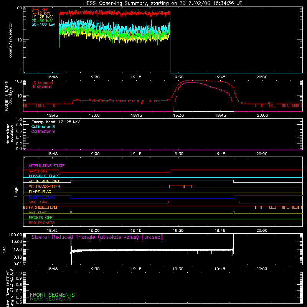Select the 'LO channel' legend label
The width and height of the screenshot is (307, 307).
coord(42,83)
